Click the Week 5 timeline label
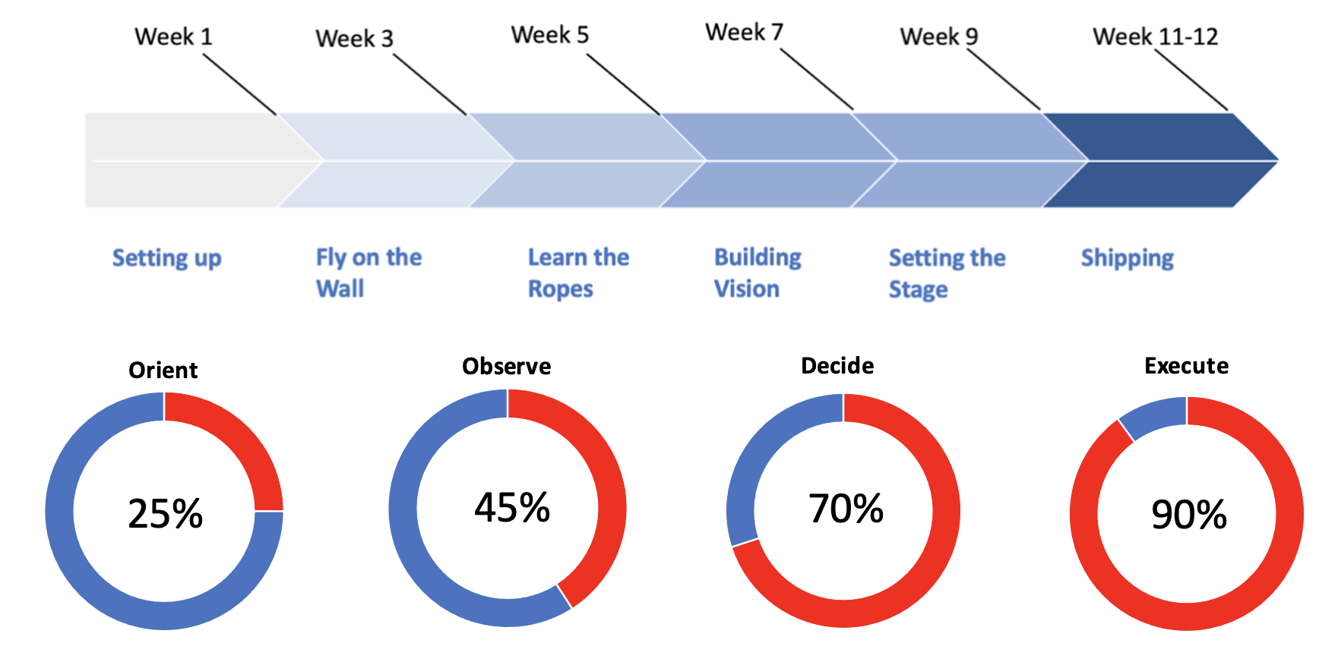Viewport: 1319px width, 659px height. coord(549,35)
